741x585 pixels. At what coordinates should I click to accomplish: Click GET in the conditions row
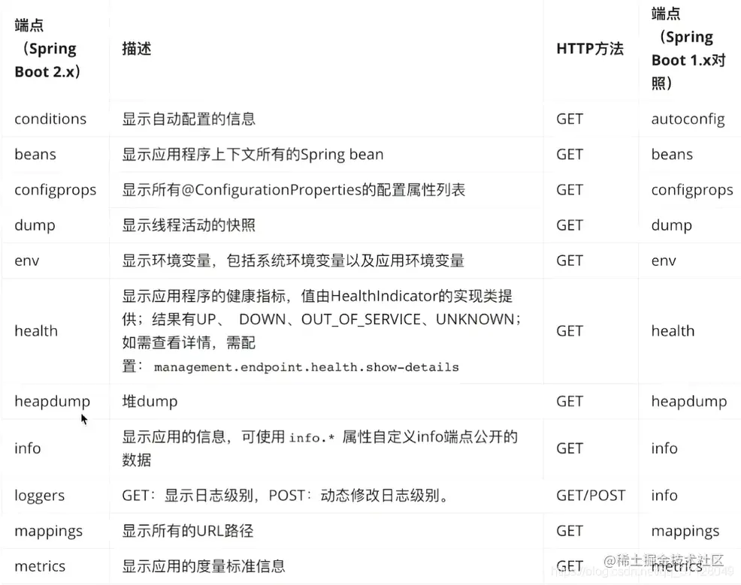click(x=570, y=119)
